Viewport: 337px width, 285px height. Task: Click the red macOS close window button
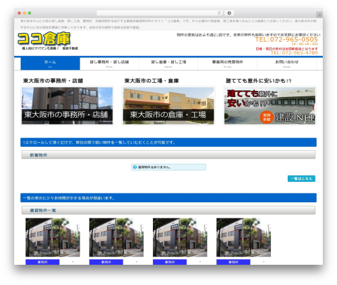coord(20,13)
